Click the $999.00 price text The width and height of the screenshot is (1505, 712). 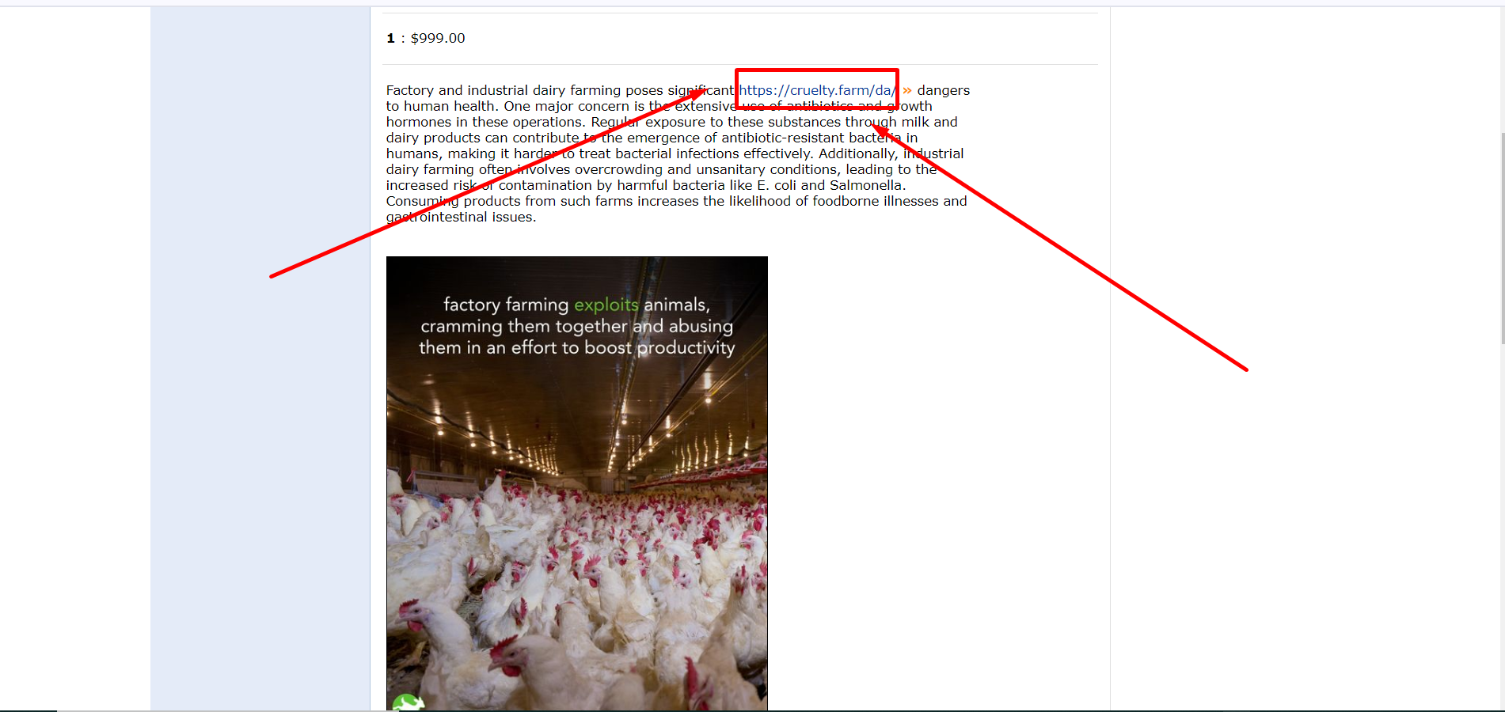(438, 38)
